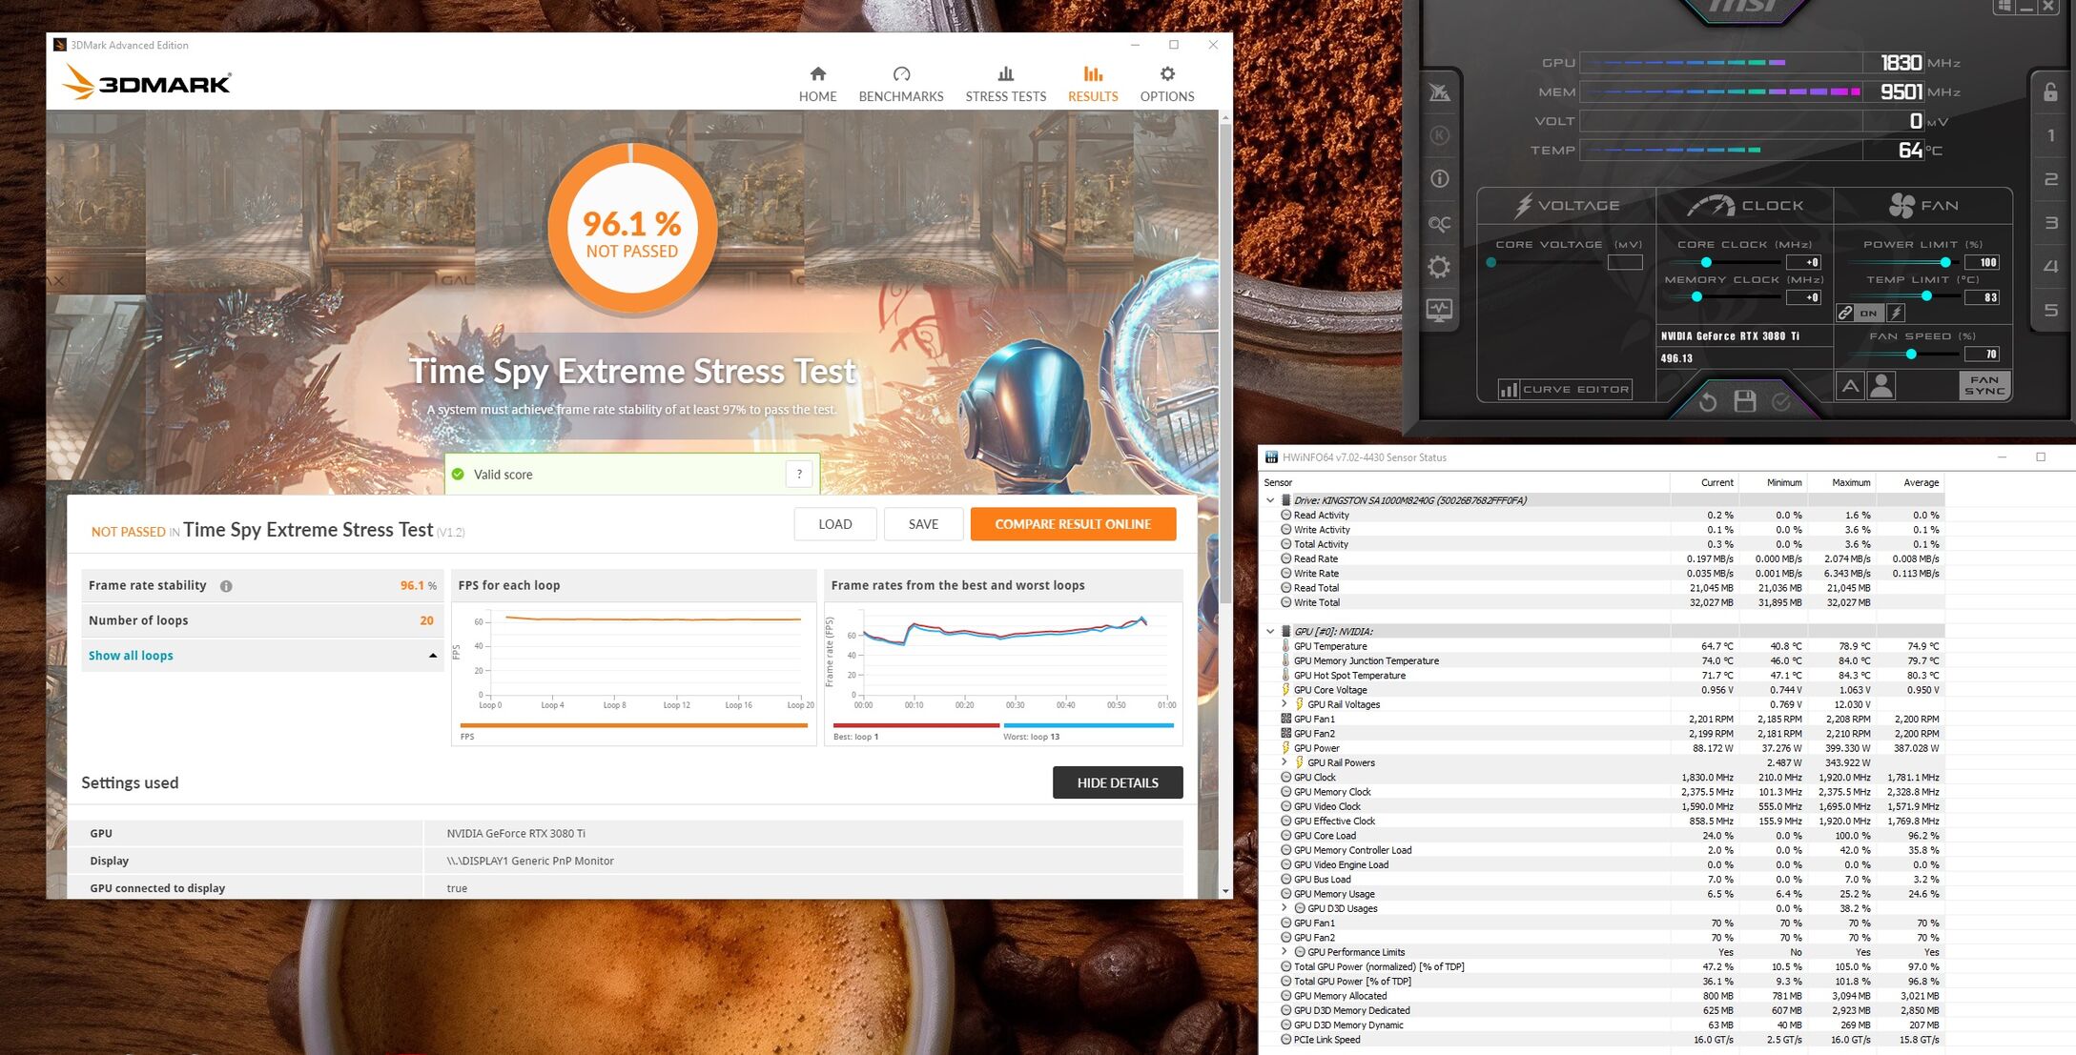Collapse the Show all loops section
The image size is (2076, 1055).
pyautogui.click(x=262, y=656)
